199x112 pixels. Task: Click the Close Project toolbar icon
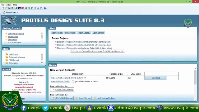click(12, 8)
